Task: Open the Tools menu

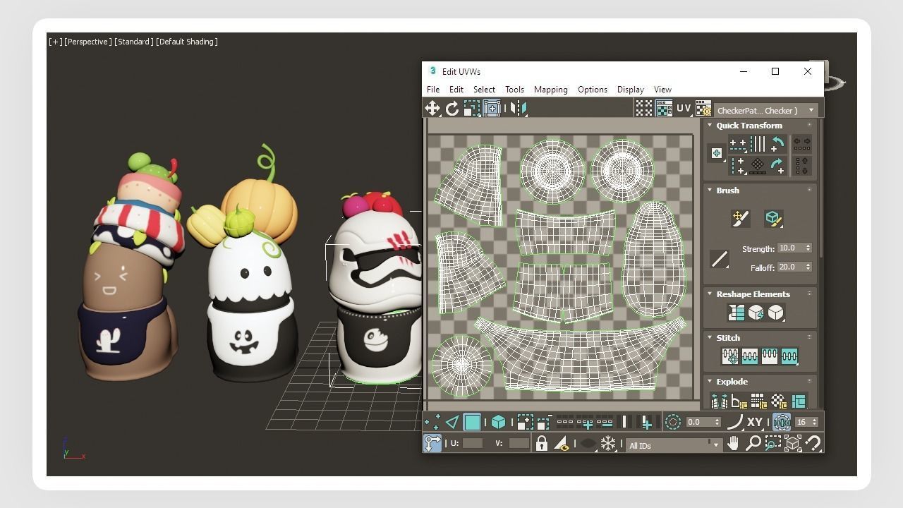Action: [514, 90]
